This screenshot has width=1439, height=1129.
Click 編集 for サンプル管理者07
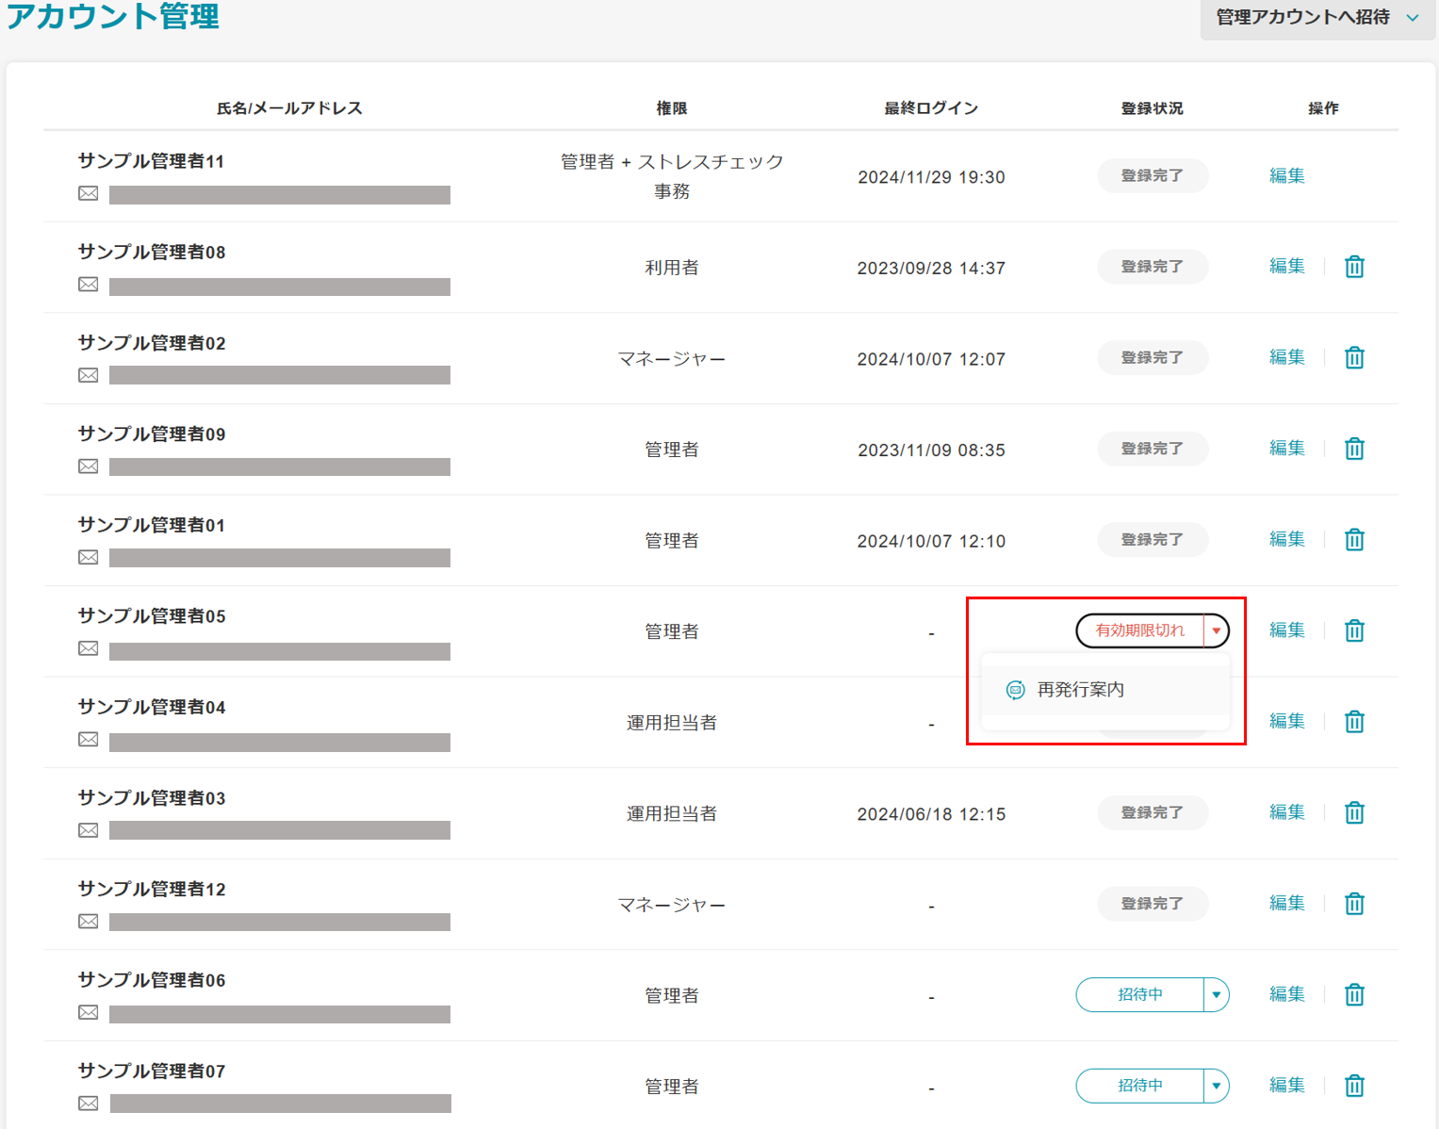click(1286, 1086)
